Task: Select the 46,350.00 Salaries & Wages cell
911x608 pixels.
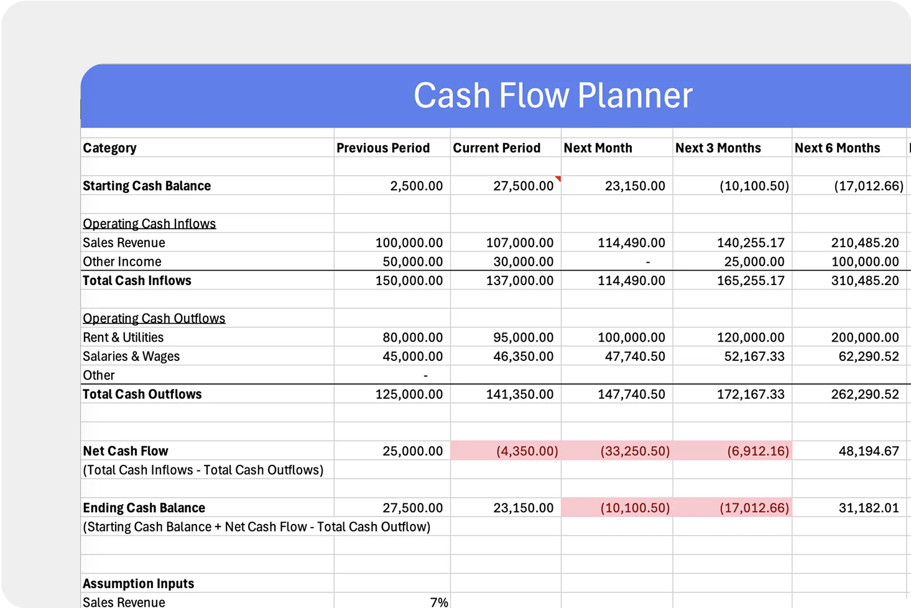Action: pos(506,356)
